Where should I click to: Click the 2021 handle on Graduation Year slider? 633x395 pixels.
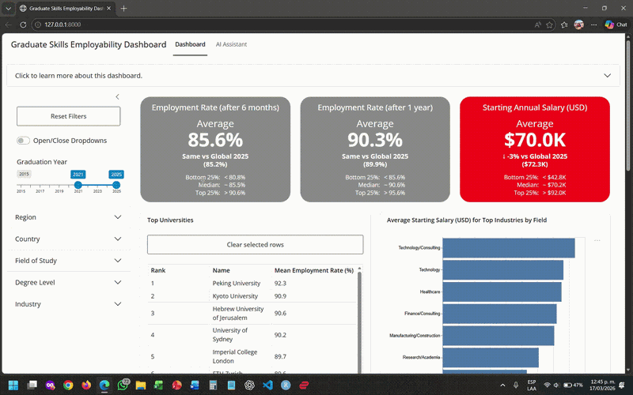[78, 185]
